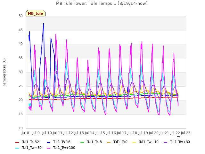Click the Jul 17 x-axis date
This screenshot has width=205, height=154.
click(x=122, y=133)
